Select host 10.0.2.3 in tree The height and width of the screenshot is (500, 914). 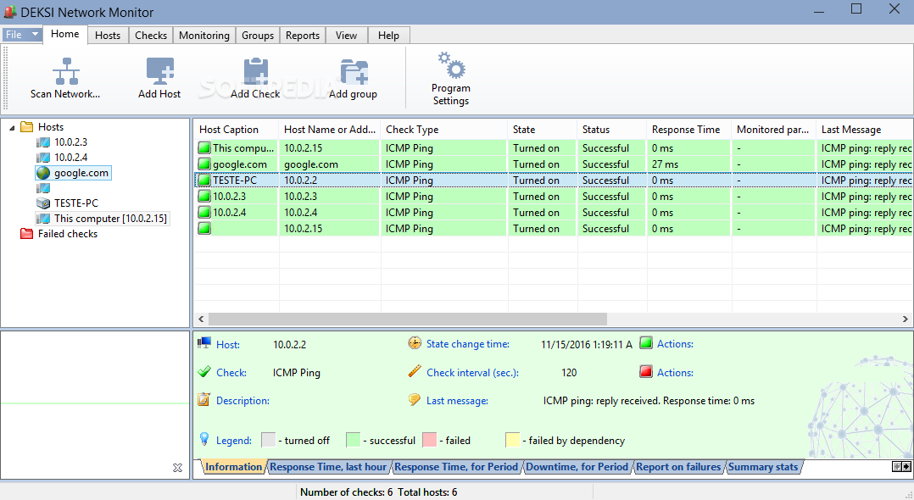coord(70,142)
